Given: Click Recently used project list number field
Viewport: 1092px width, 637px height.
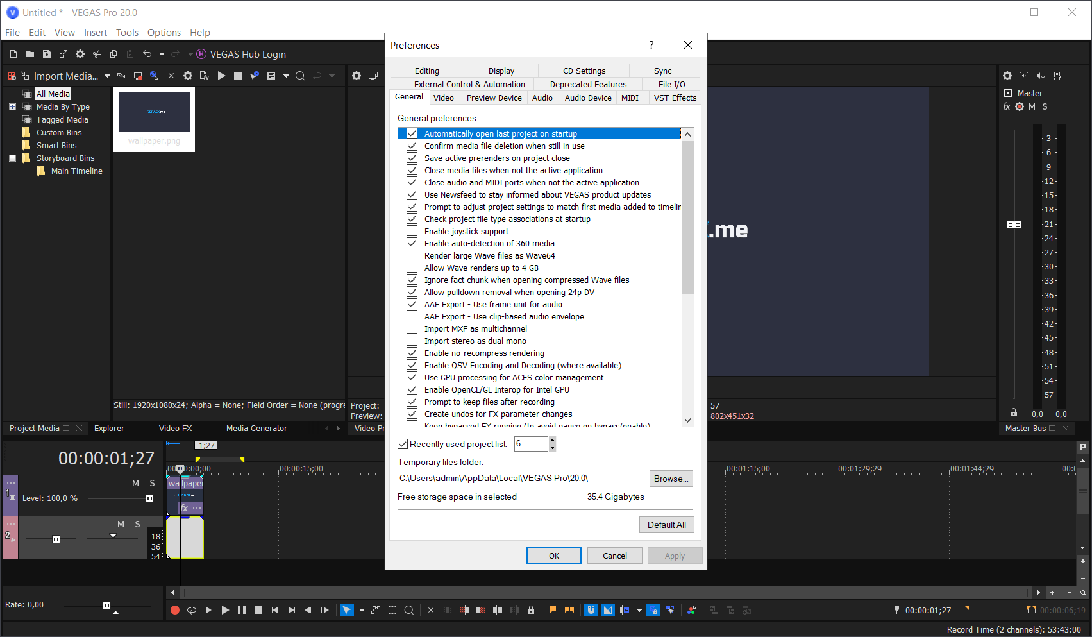Looking at the screenshot, I should coord(531,444).
